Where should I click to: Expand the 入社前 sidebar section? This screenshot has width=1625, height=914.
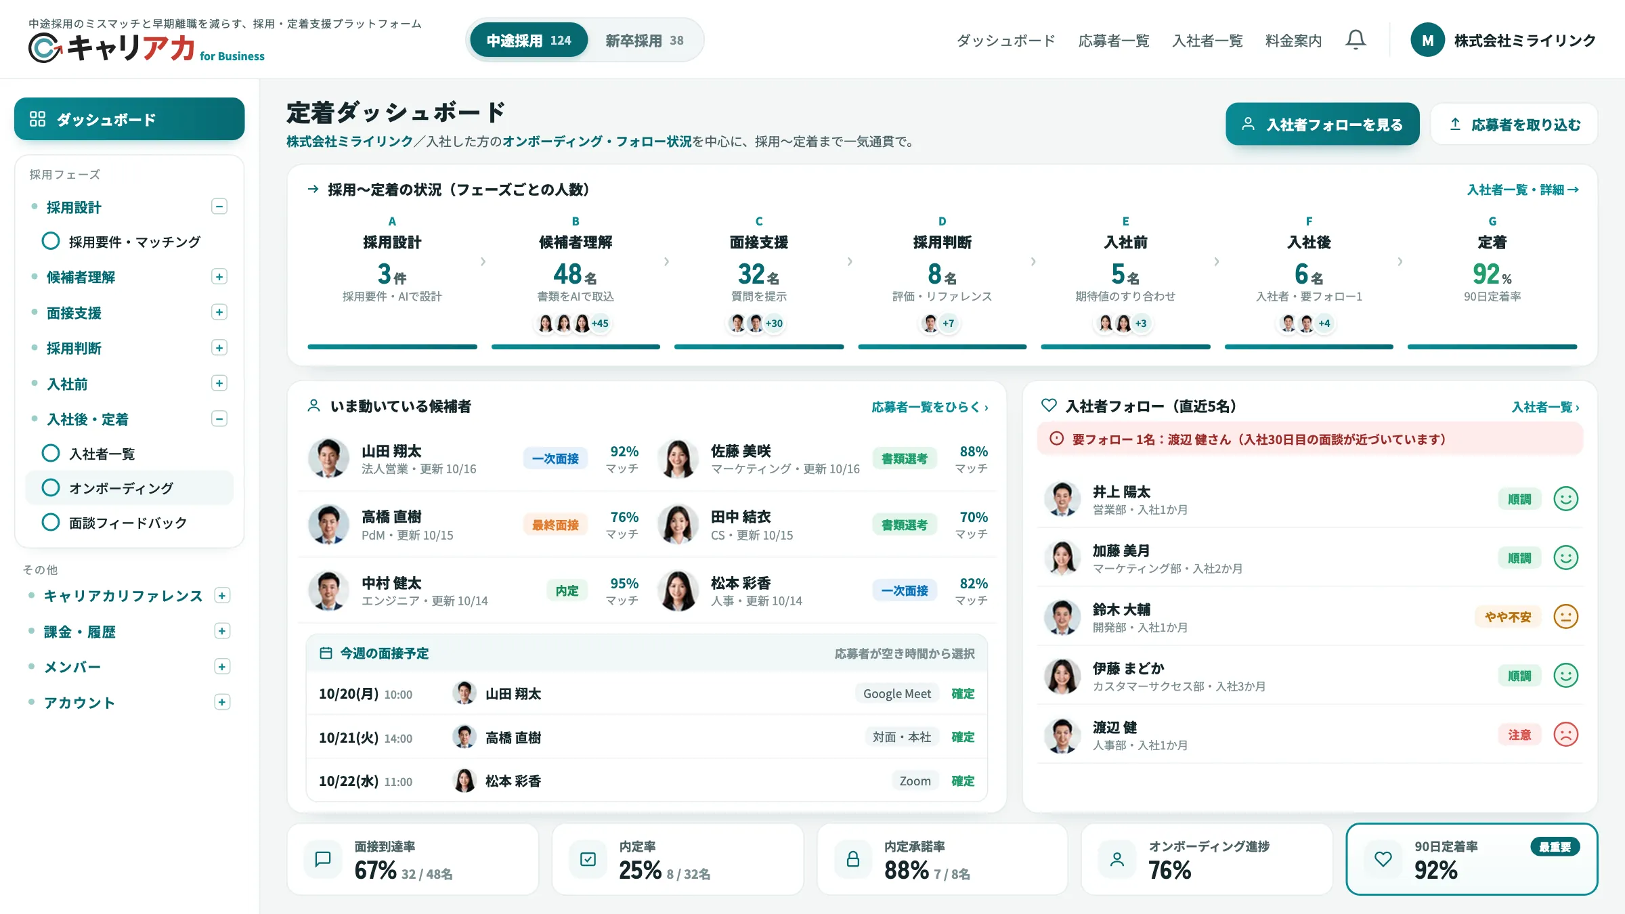pos(219,383)
